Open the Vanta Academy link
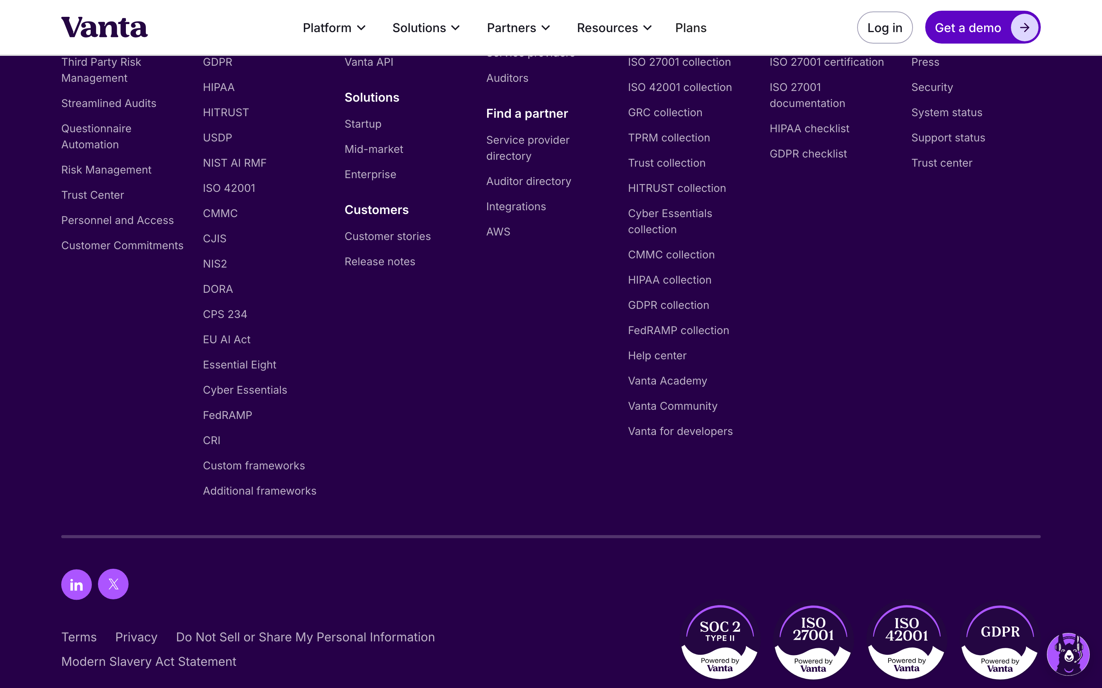The height and width of the screenshot is (688, 1102). click(668, 381)
